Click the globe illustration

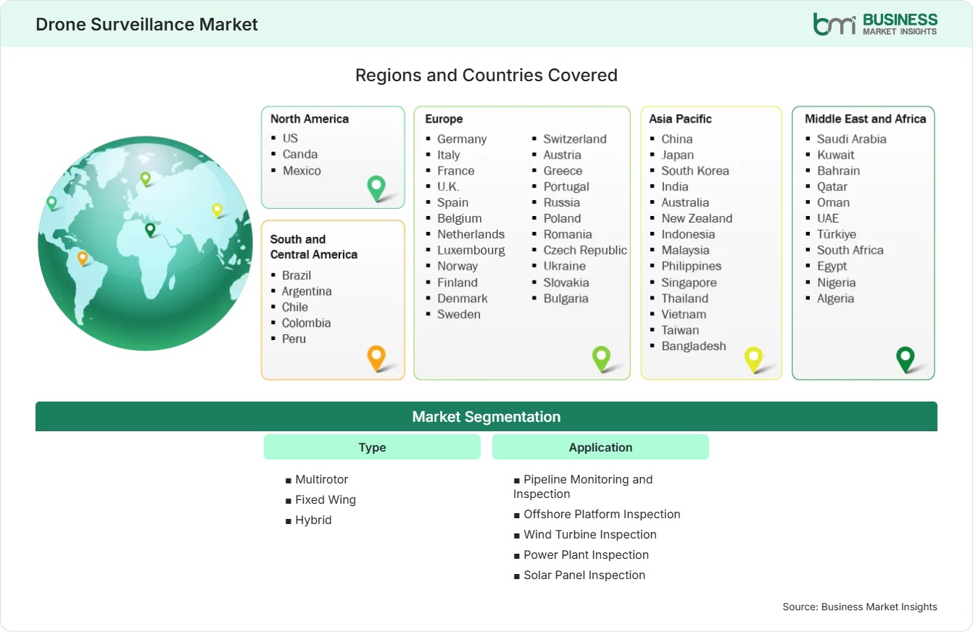pos(145,244)
